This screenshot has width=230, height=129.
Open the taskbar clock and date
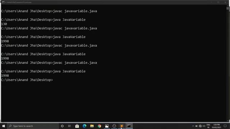click(216, 126)
